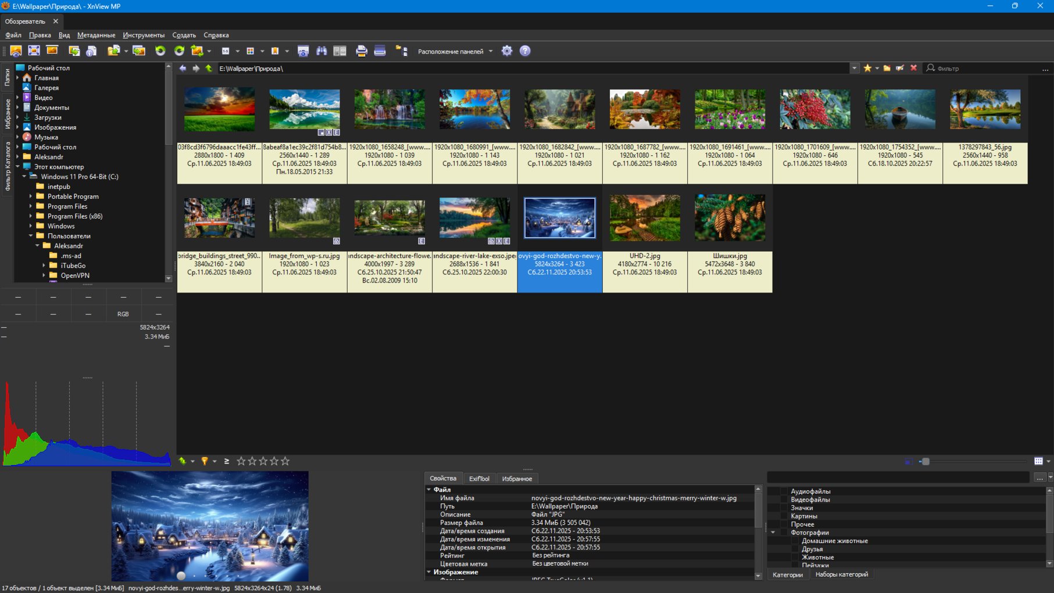Select the Шишки.jpg thumbnail
Viewport: 1054px width, 593px height.
[x=730, y=219]
